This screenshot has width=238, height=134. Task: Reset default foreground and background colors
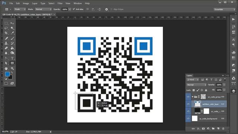coord(6,79)
